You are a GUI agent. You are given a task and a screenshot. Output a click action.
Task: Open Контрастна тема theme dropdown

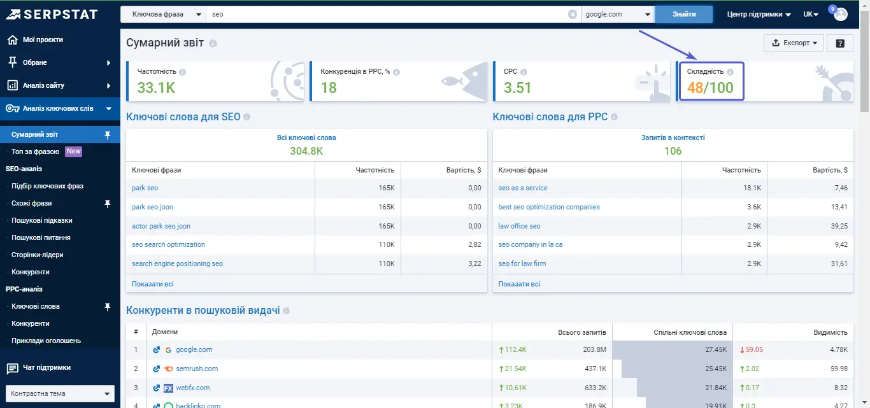click(x=60, y=393)
